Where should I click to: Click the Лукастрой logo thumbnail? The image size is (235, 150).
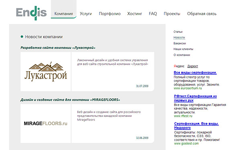(46, 72)
